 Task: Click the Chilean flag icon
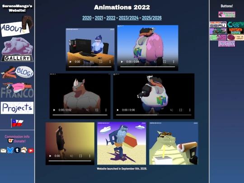[x=17, y=123]
